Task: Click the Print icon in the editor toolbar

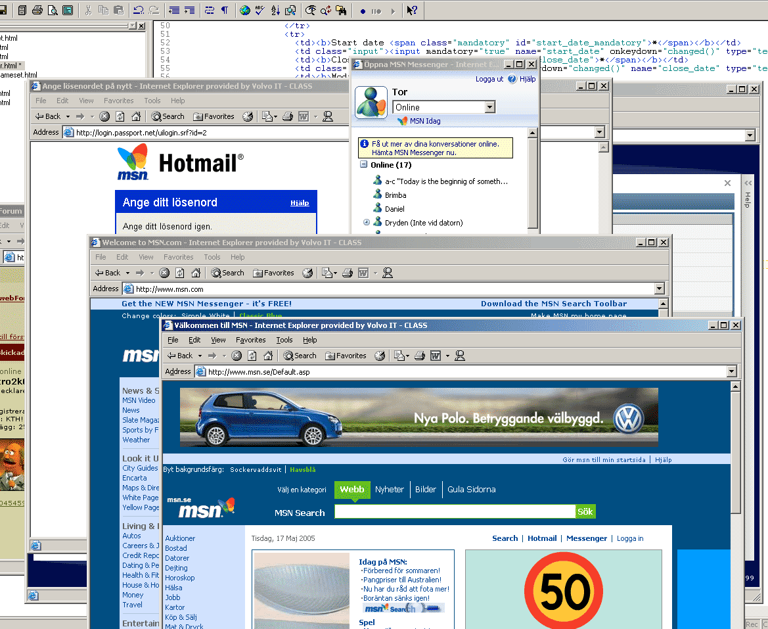Action: coord(37,10)
